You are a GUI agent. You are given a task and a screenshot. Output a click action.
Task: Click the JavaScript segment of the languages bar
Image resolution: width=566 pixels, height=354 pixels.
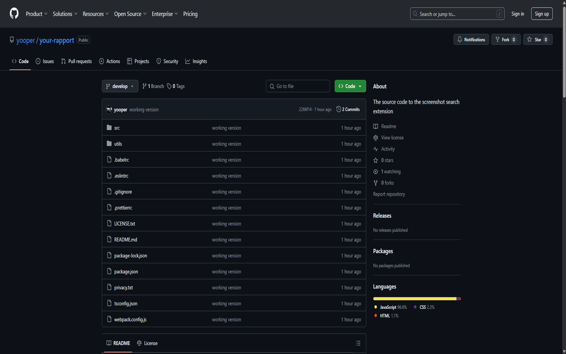pyautogui.click(x=415, y=299)
